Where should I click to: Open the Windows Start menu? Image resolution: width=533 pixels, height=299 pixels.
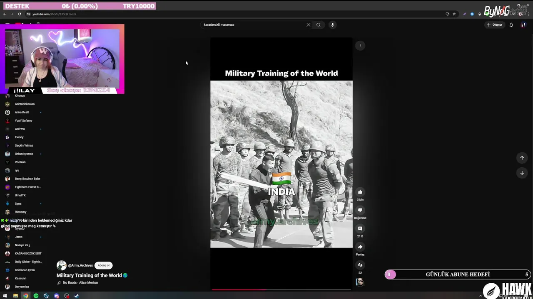(x=5, y=296)
